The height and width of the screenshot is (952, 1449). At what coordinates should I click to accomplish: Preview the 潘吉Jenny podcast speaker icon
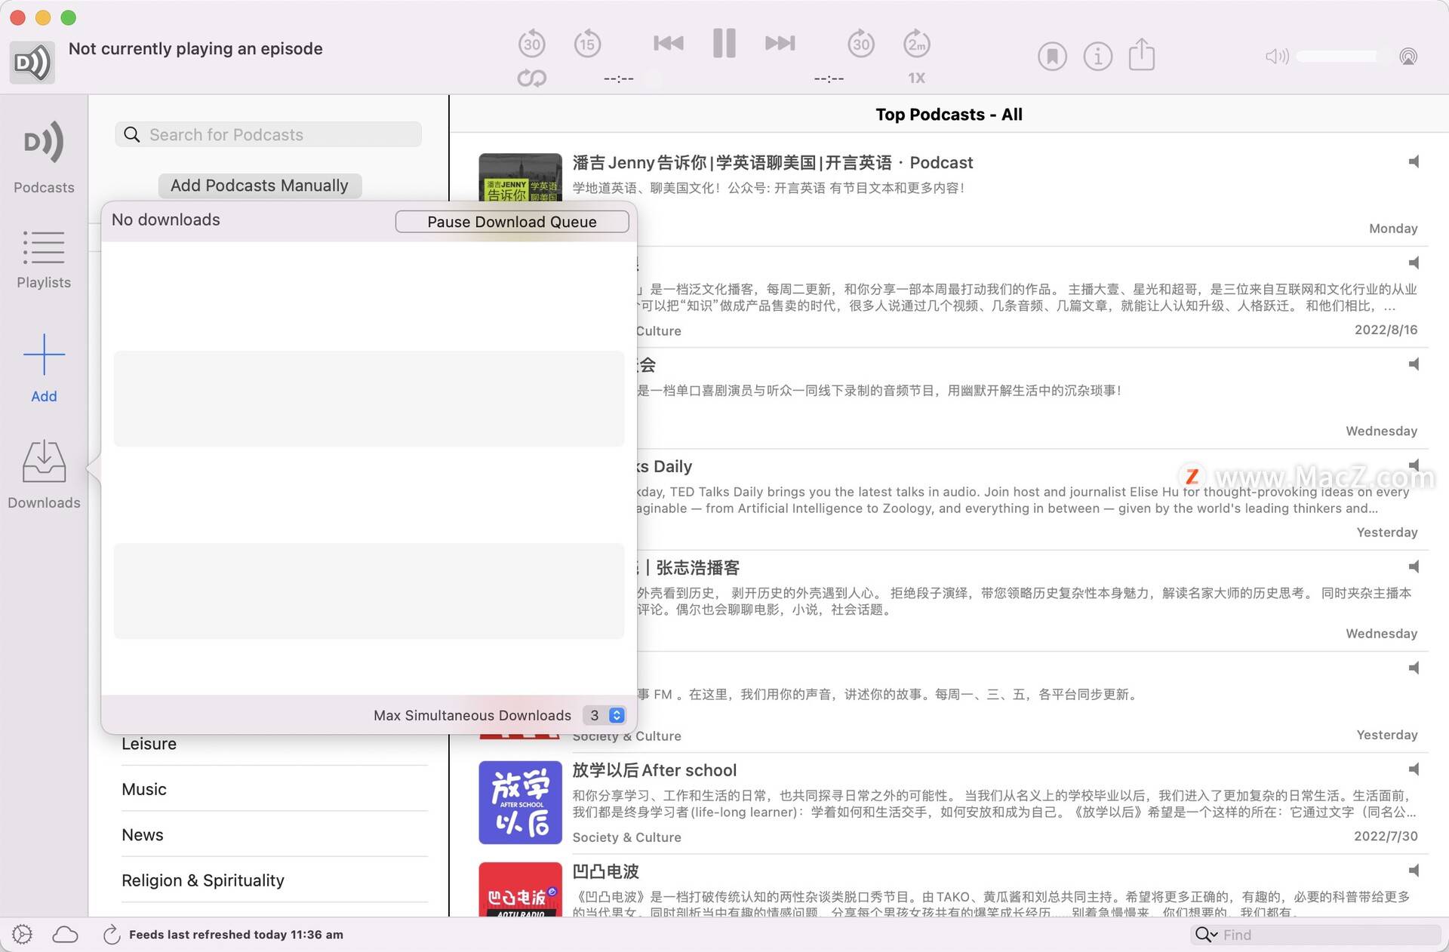tap(1414, 161)
